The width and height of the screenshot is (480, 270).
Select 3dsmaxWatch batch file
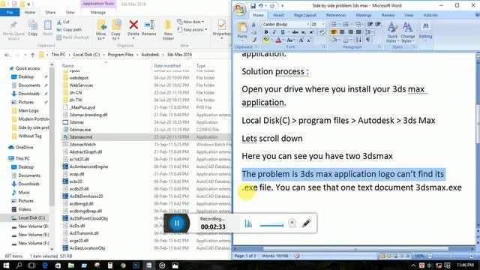146,144
